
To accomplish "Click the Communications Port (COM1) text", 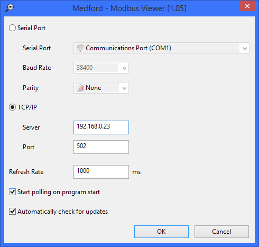I will click(x=128, y=48).
